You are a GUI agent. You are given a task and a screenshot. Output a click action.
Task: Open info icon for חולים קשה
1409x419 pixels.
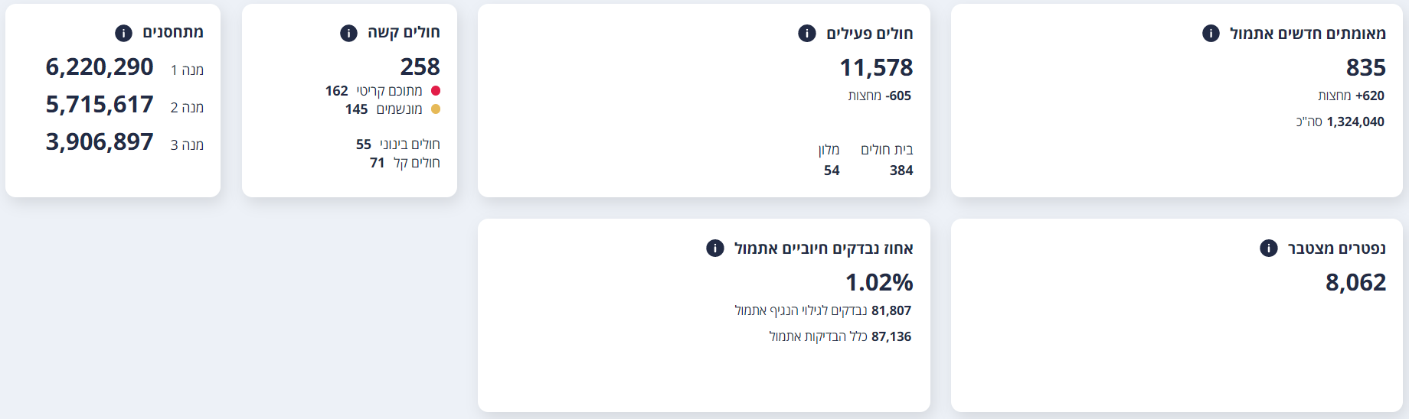[348, 33]
